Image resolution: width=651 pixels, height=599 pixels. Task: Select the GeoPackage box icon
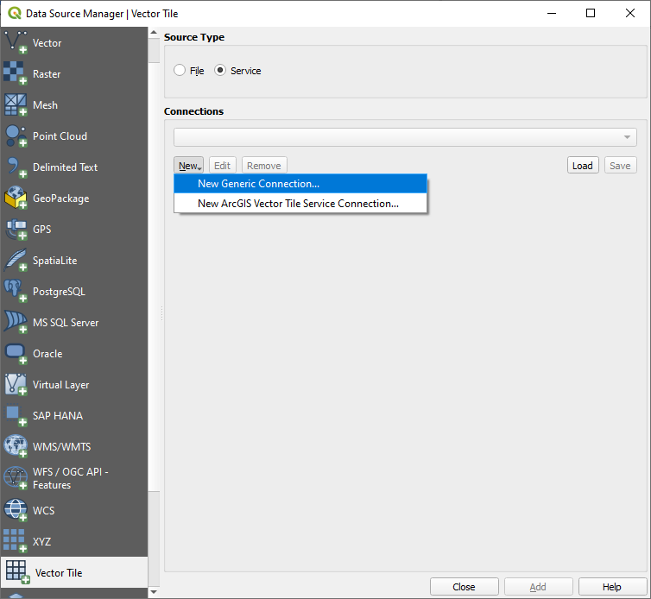[x=16, y=198]
